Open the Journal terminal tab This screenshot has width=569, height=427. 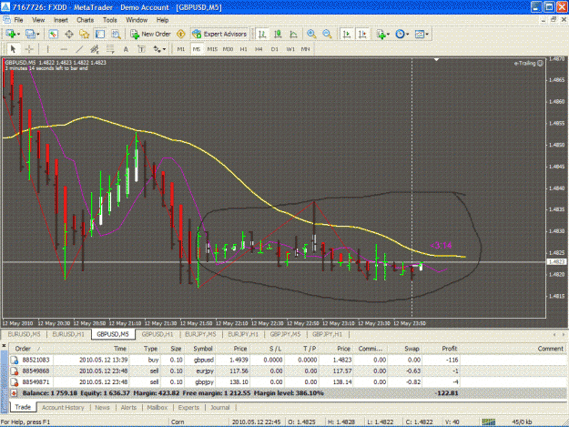[220, 407]
